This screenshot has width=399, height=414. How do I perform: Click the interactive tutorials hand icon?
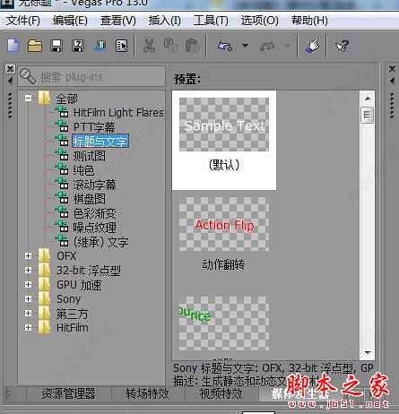[x=312, y=47]
